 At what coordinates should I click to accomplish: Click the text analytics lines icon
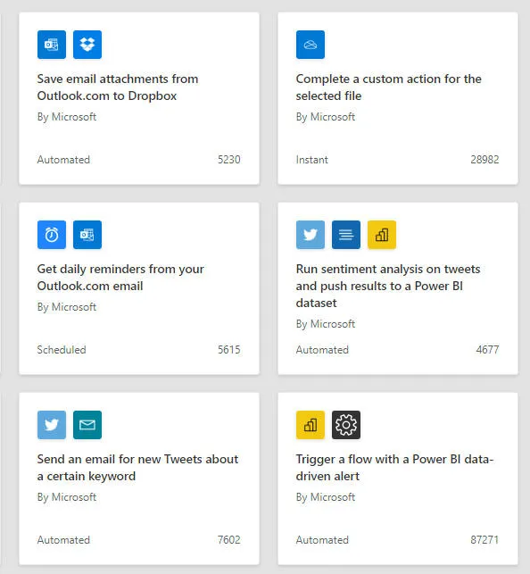click(346, 235)
